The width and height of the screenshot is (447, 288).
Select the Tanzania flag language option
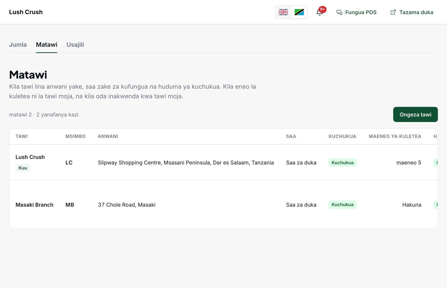pyautogui.click(x=299, y=12)
